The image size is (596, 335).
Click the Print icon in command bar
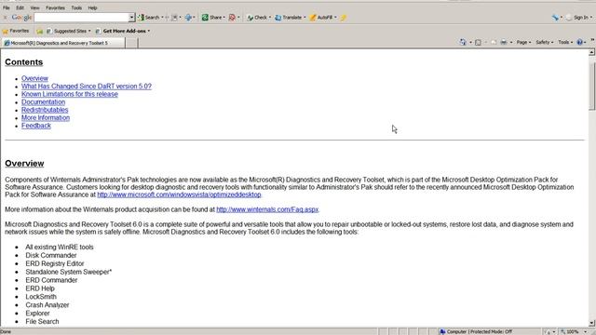pyautogui.click(x=504, y=42)
